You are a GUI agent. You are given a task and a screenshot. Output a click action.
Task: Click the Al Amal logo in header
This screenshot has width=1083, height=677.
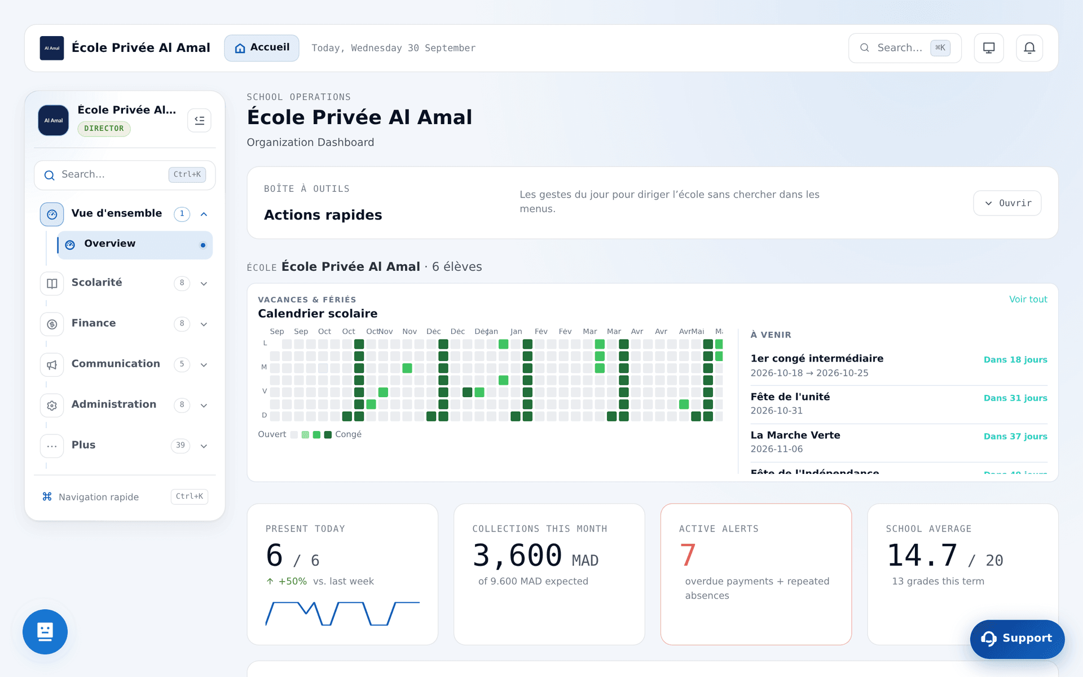point(52,48)
